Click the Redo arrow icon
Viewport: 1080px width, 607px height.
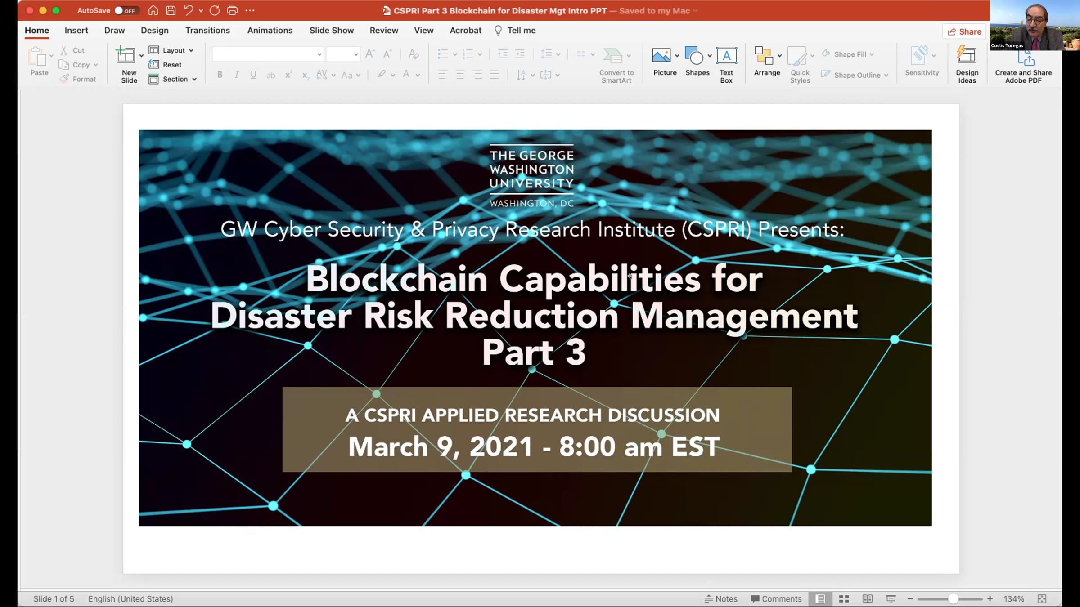click(x=215, y=10)
